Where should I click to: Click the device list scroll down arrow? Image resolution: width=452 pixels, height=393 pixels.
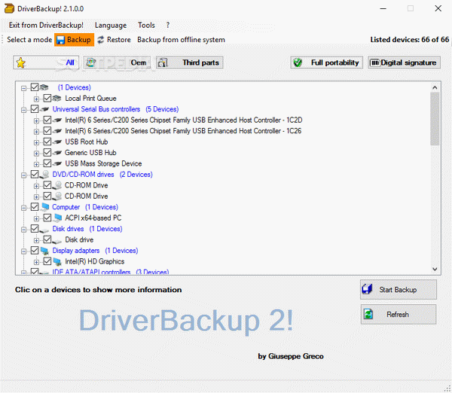435,269
